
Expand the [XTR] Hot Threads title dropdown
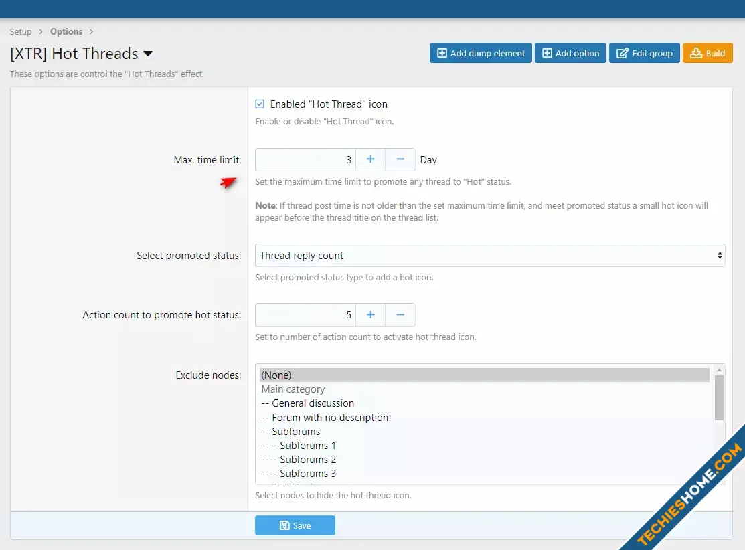click(x=148, y=54)
